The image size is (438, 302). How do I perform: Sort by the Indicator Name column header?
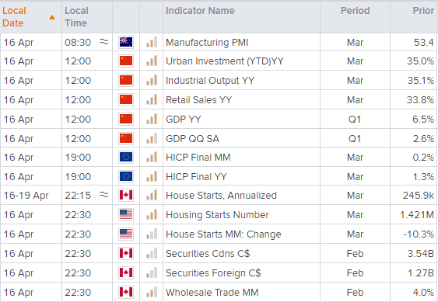coord(200,11)
